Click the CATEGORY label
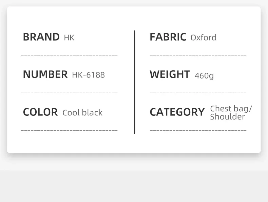The width and height of the screenshot is (268, 202). (177, 112)
